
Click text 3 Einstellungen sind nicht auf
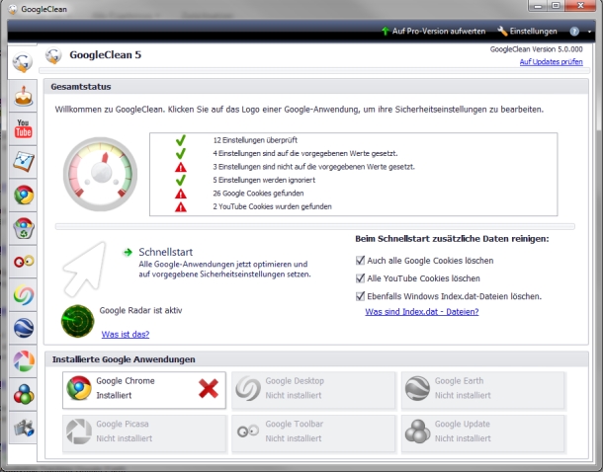tap(313, 167)
